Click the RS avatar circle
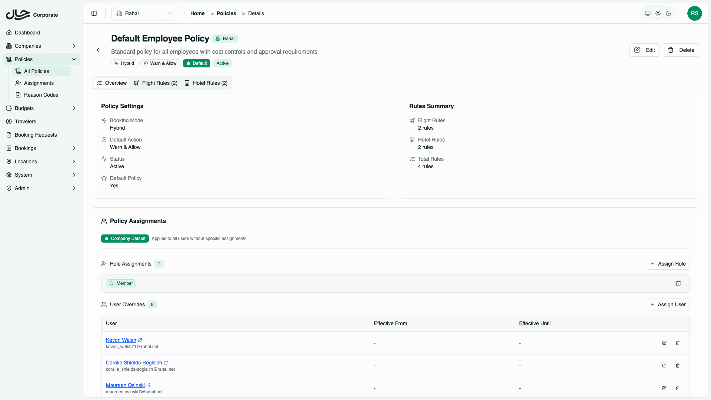711x400 pixels. (x=695, y=13)
